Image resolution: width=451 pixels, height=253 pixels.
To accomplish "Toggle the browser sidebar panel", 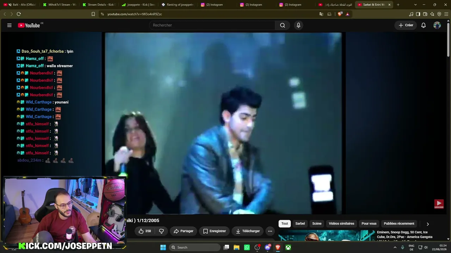I will (x=418, y=14).
